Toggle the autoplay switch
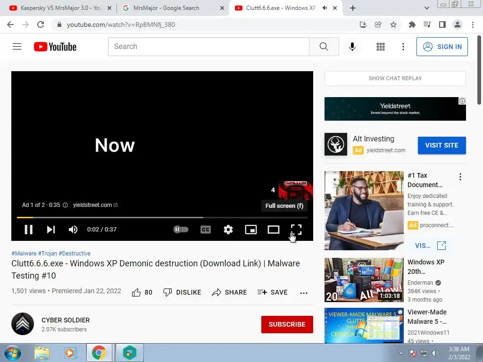 [x=181, y=230]
